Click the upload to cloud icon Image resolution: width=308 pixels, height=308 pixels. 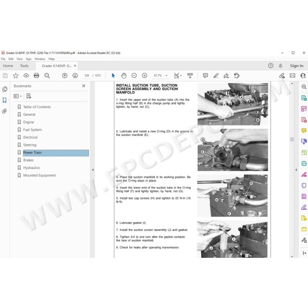[x=26, y=76]
